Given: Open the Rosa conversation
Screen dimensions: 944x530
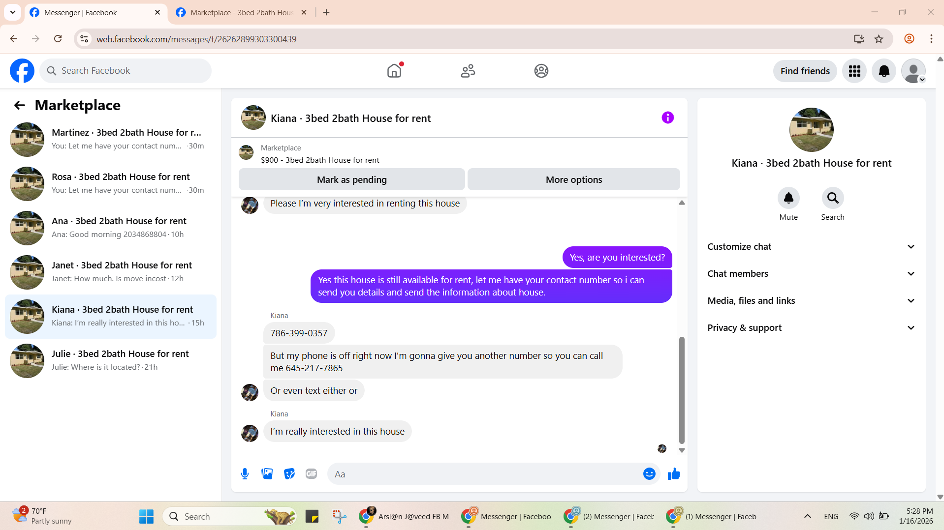Looking at the screenshot, I should tap(111, 184).
